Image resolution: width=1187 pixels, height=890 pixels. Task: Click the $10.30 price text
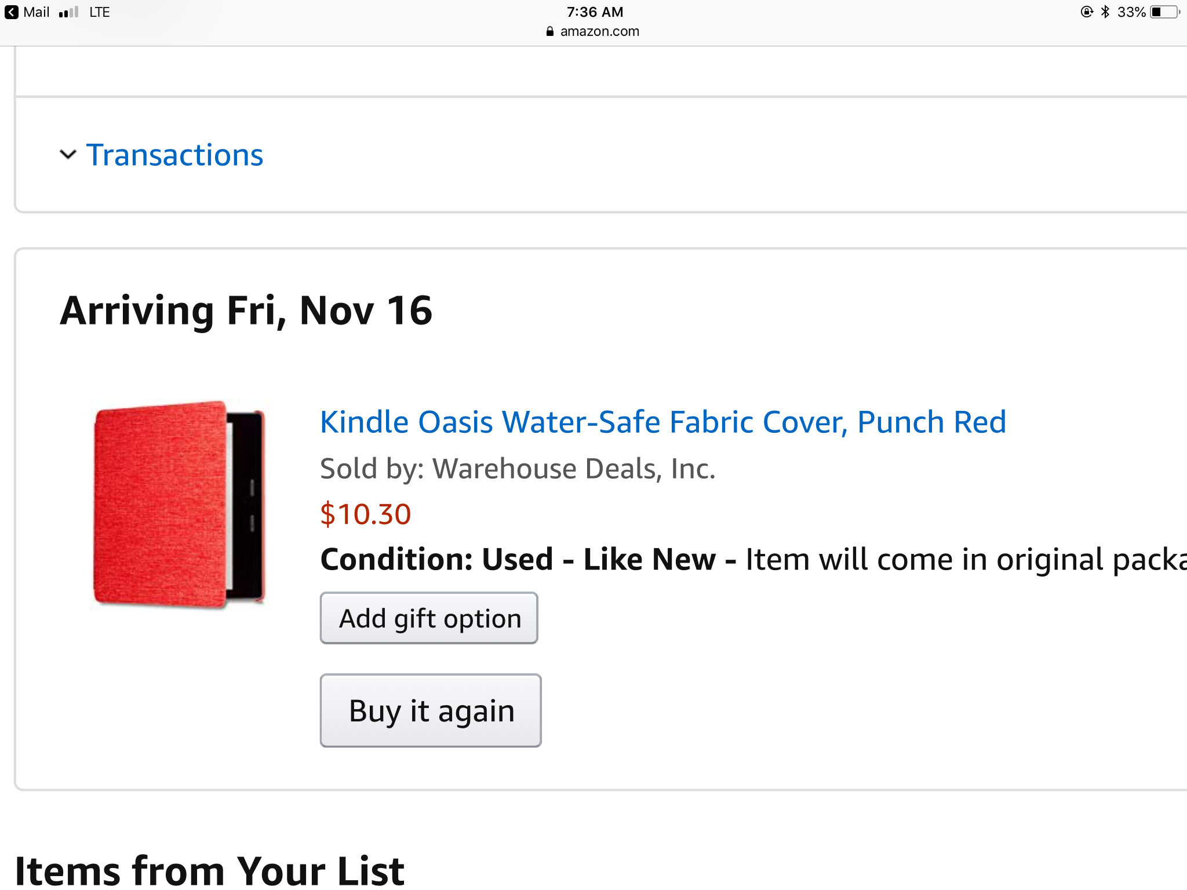pos(366,514)
